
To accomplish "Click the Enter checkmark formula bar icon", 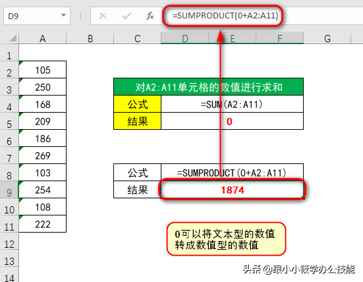I will click(x=126, y=16).
